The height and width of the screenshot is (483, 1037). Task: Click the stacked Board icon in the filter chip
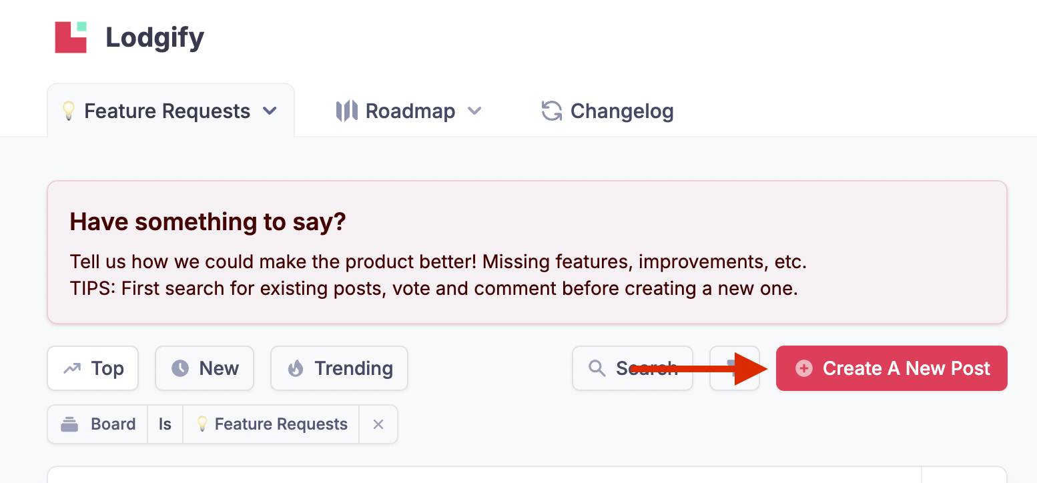pyautogui.click(x=69, y=424)
